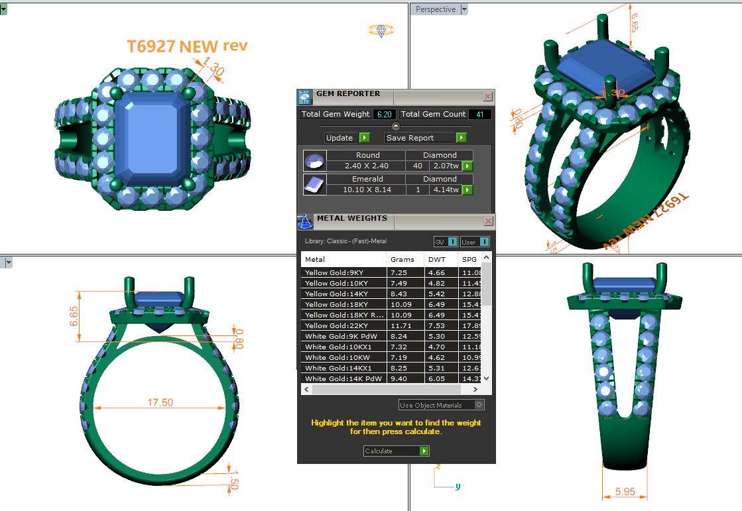Click the Round diamond gem icon
742x511 pixels.
click(x=314, y=160)
